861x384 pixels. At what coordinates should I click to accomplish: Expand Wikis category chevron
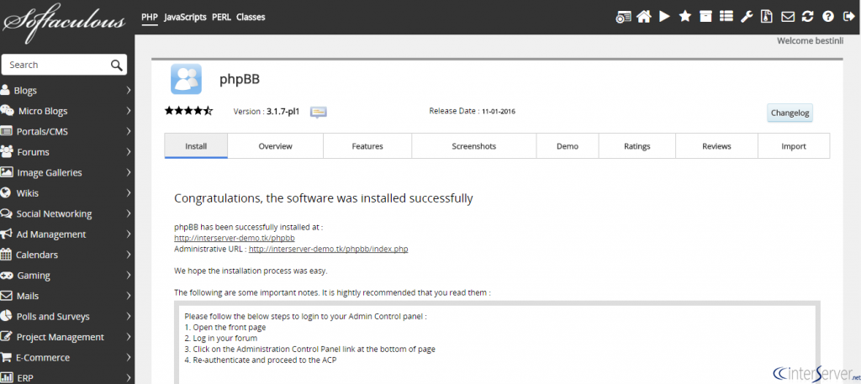tap(128, 192)
